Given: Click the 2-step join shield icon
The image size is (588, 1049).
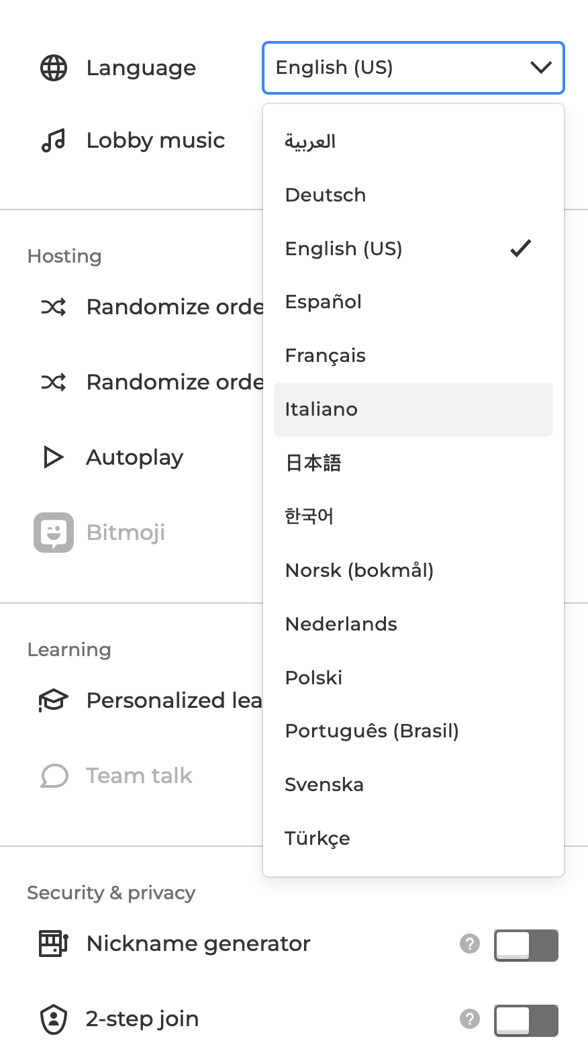Looking at the screenshot, I should coord(54,1019).
